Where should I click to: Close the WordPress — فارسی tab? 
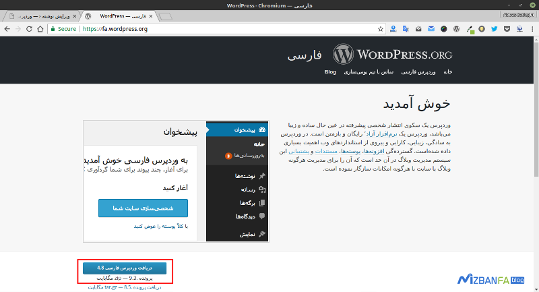(x=150, y=16)
